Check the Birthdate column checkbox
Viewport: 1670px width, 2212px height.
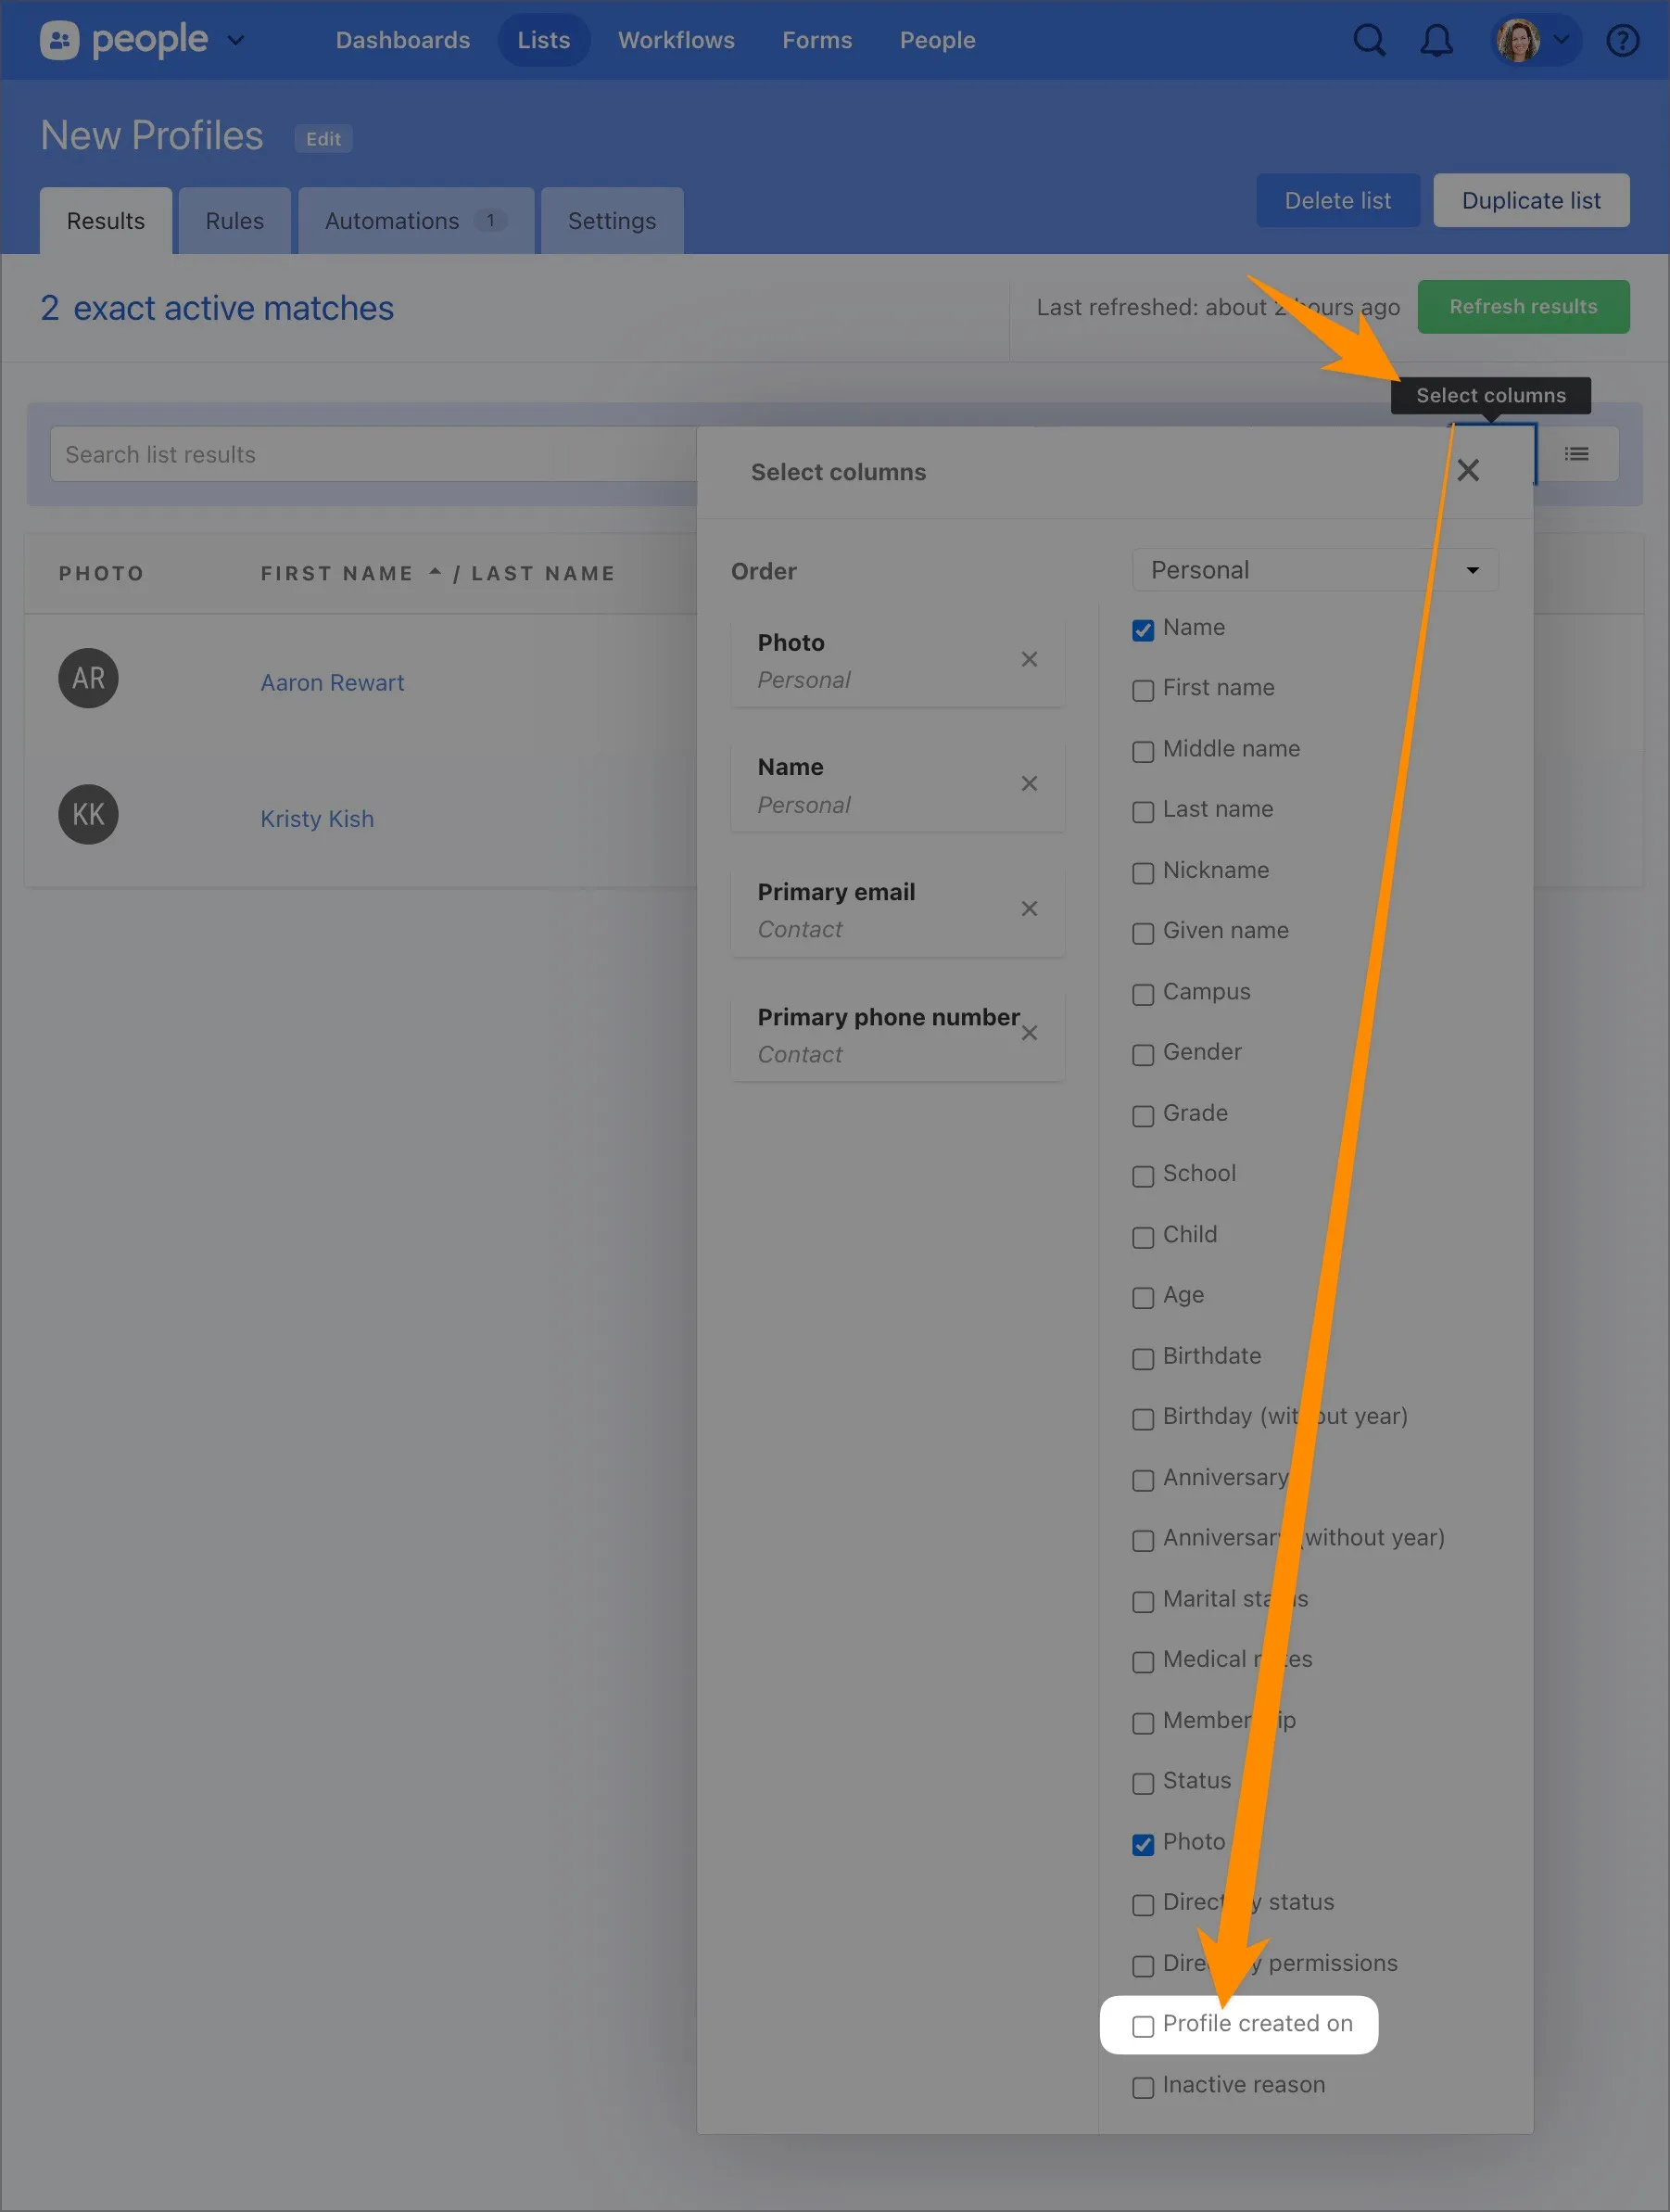(x=1143, y=1359)
